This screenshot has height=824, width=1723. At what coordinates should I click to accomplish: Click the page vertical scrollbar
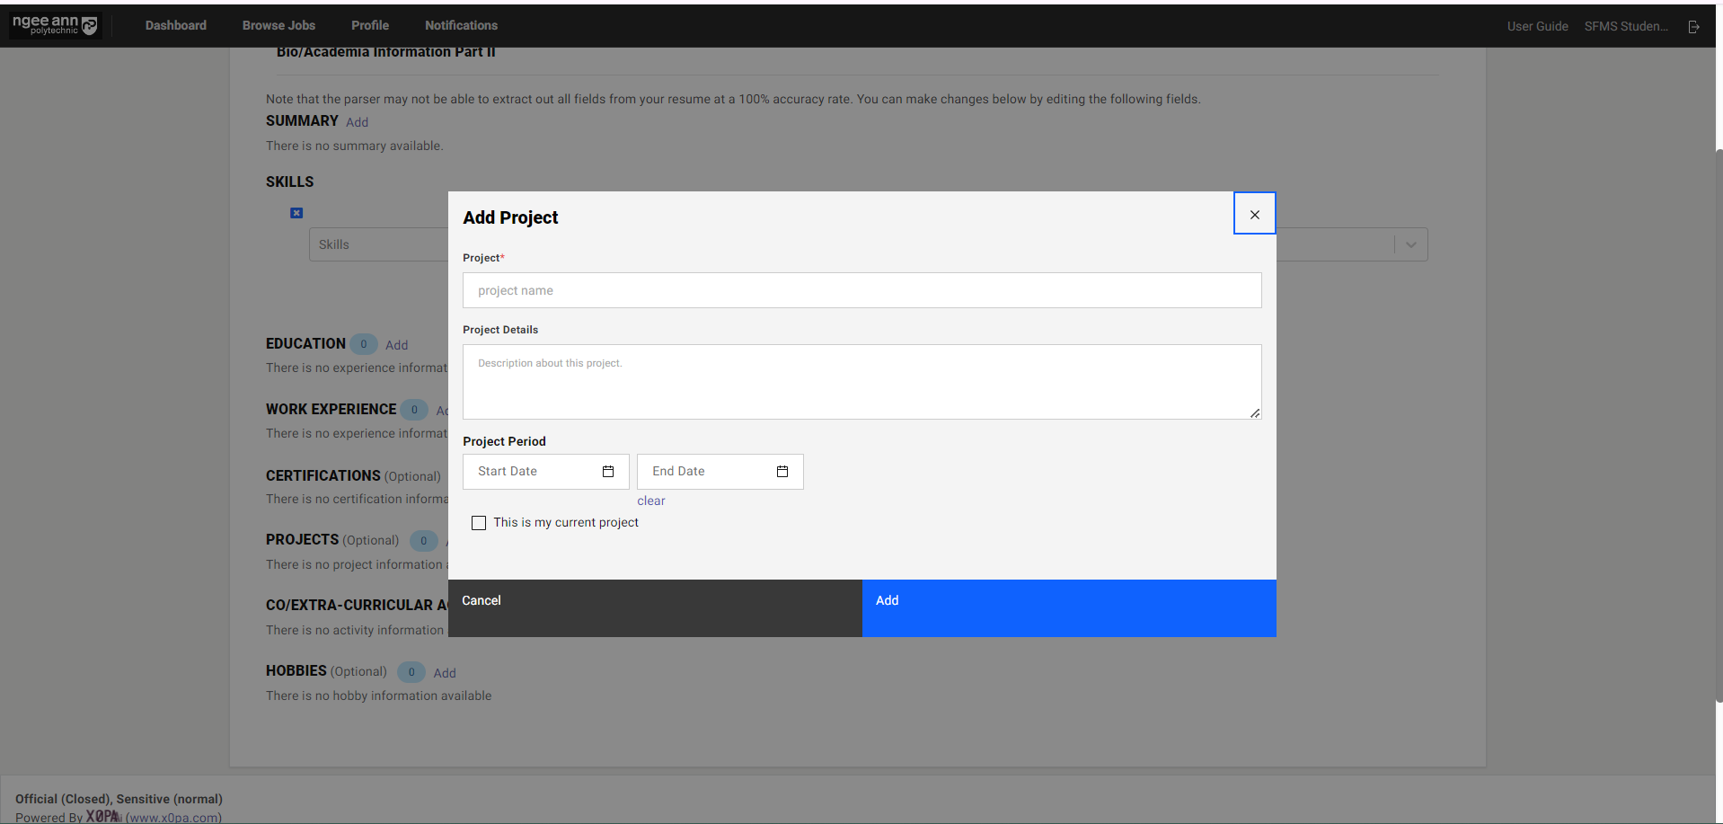coord(1719,422)
